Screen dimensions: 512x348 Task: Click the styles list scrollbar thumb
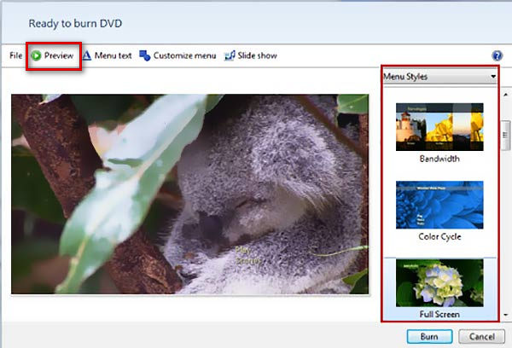click(x=506, y=135)
